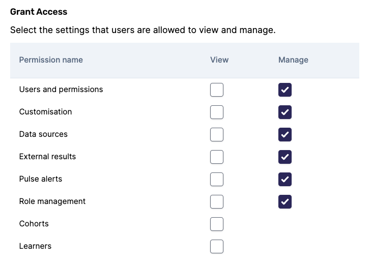Uncheck Manage for External results
The height and width of the screenshot is (263, 371).
[x=285, y=157]
